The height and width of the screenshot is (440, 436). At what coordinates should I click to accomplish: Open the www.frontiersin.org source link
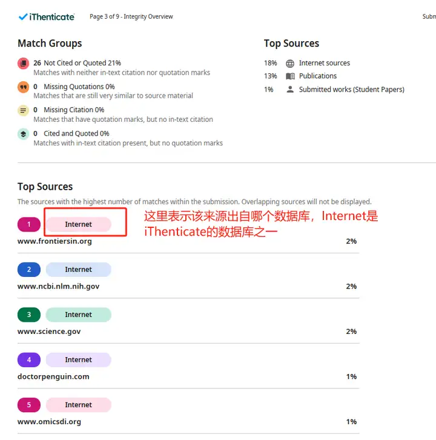[x=54, y=241]
